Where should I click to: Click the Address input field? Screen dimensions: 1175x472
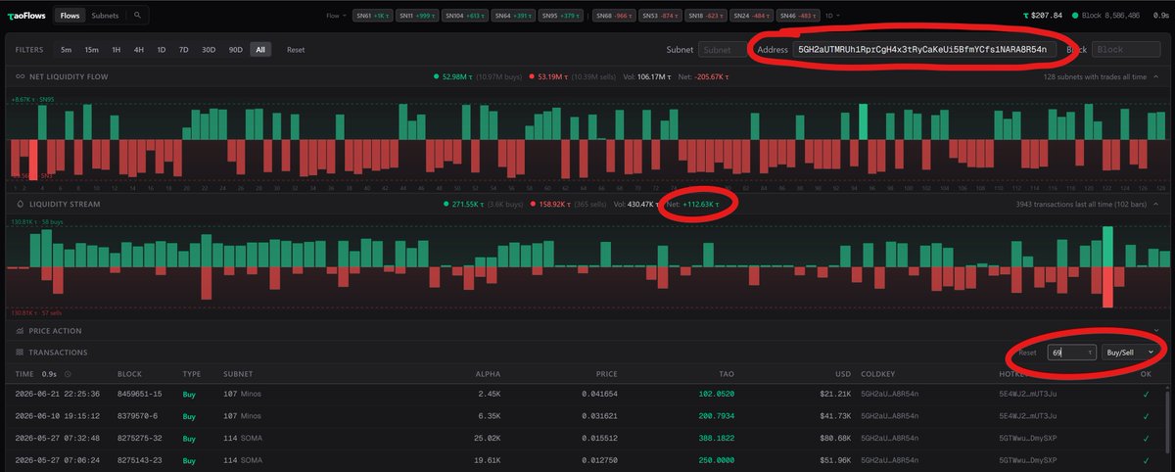pyautogui.click(x=923, y=49)
